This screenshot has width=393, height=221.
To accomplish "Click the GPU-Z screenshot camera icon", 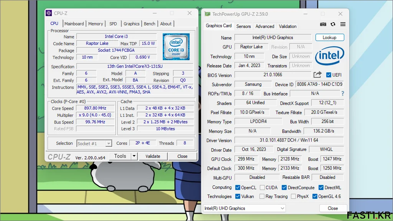I will click(323, 24).
